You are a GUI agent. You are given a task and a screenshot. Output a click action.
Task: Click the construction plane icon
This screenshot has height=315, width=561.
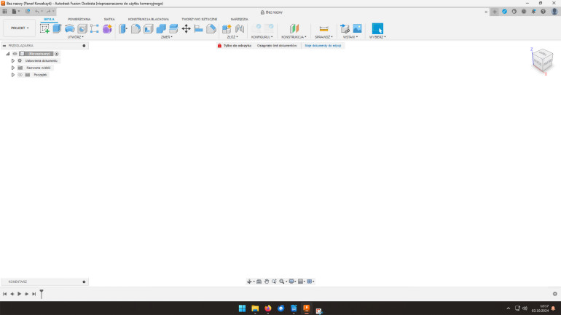click(294, 28)
